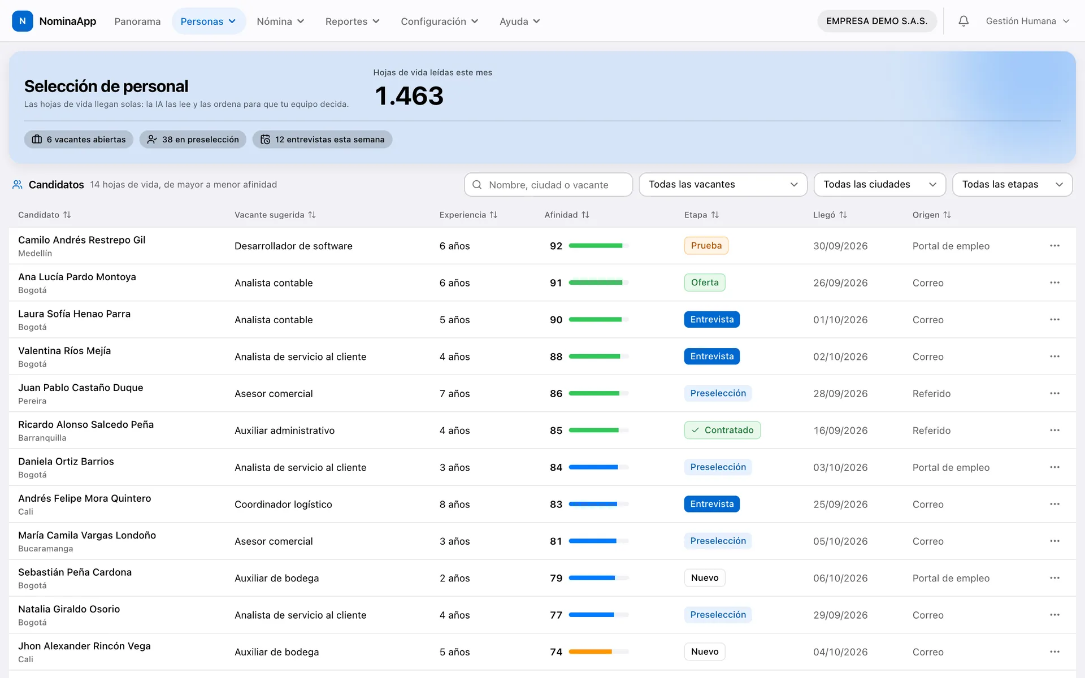Open more options for Ricardo Alonso Salcedo Peña

(1054, 431)
